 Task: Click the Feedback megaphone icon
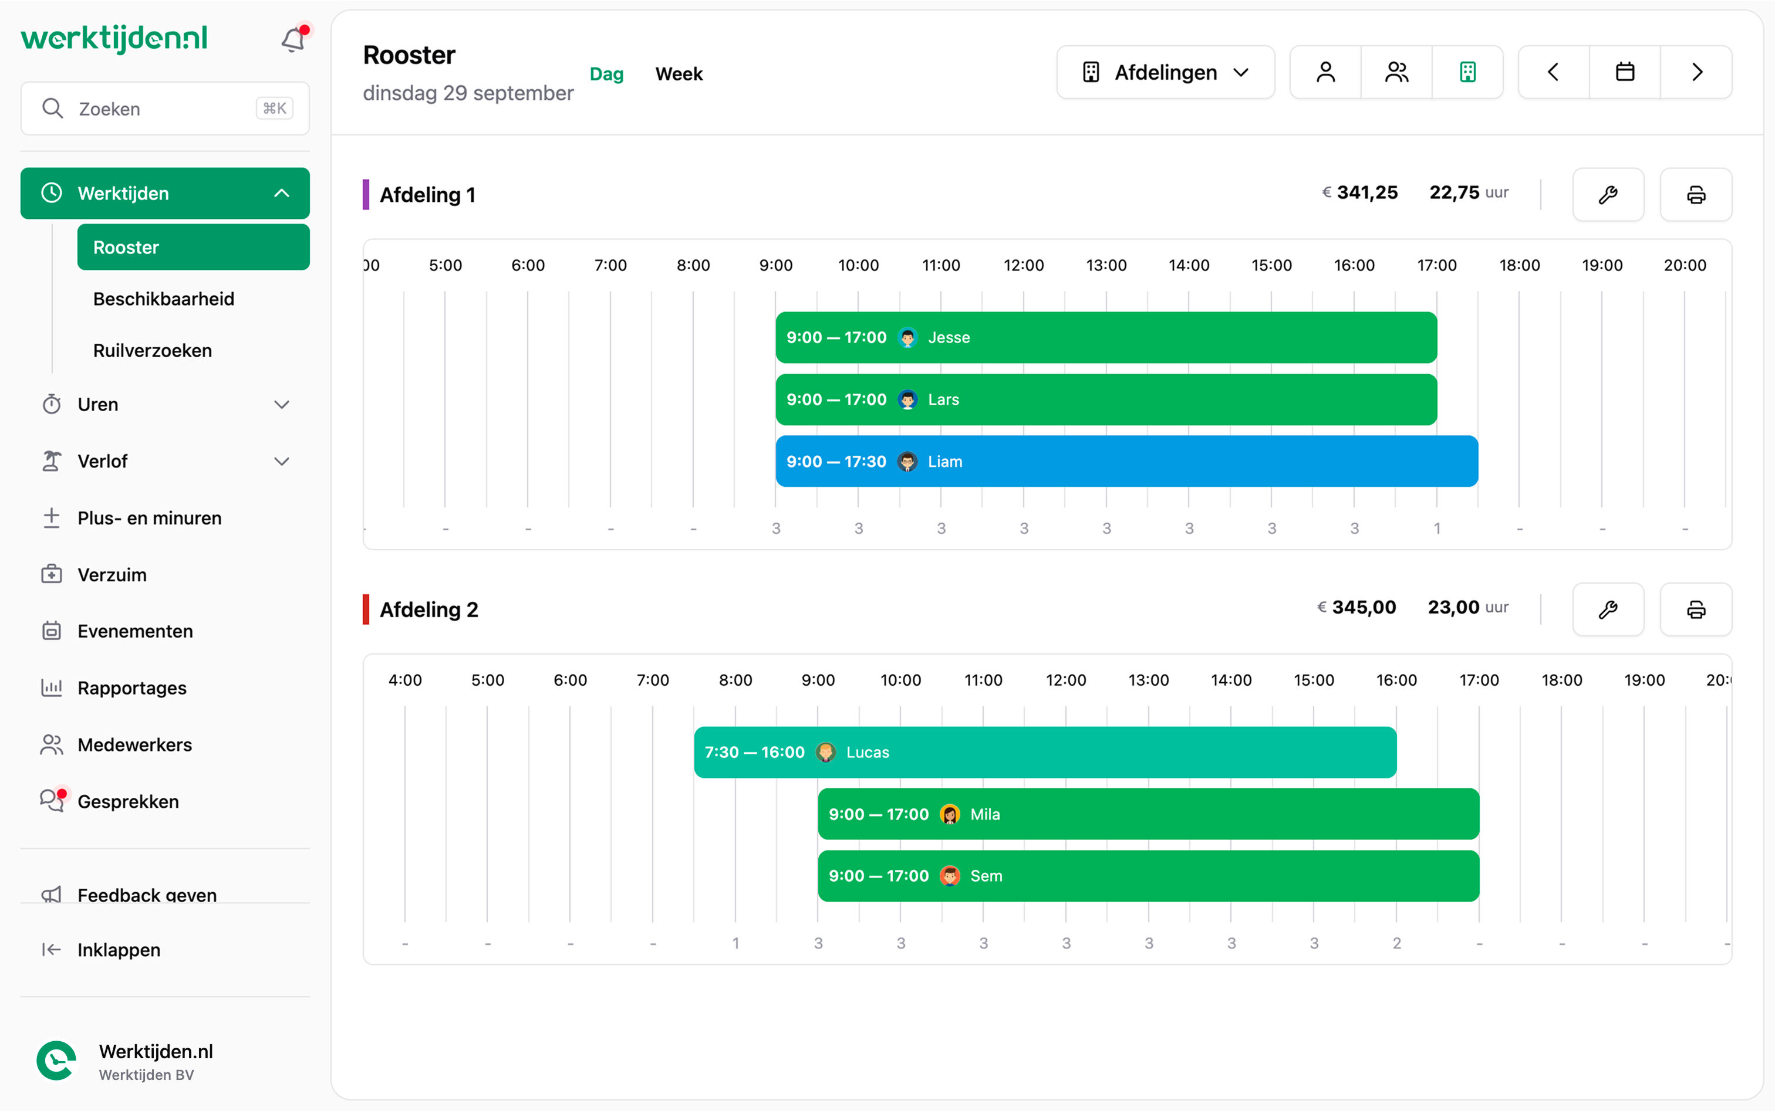(52, 893)
